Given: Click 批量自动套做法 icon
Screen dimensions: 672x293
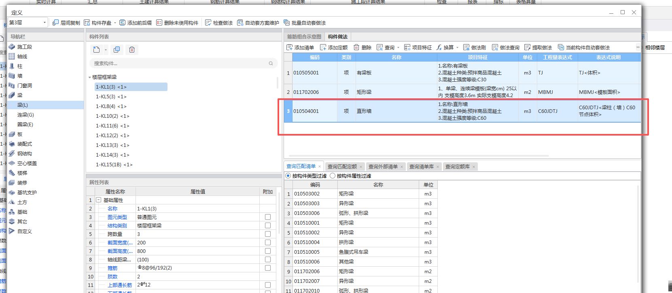Looking at the screenshot, I should click(x=287, y=23).
